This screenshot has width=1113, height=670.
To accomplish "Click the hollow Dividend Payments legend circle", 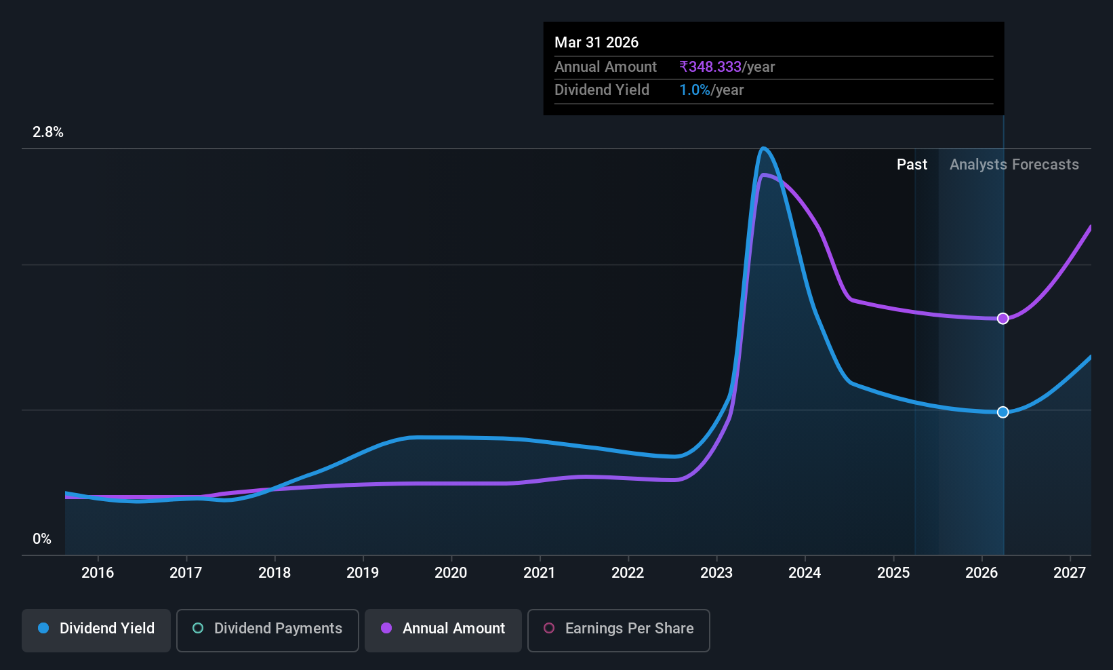I will pyautogui.click(x=198, y=628).
